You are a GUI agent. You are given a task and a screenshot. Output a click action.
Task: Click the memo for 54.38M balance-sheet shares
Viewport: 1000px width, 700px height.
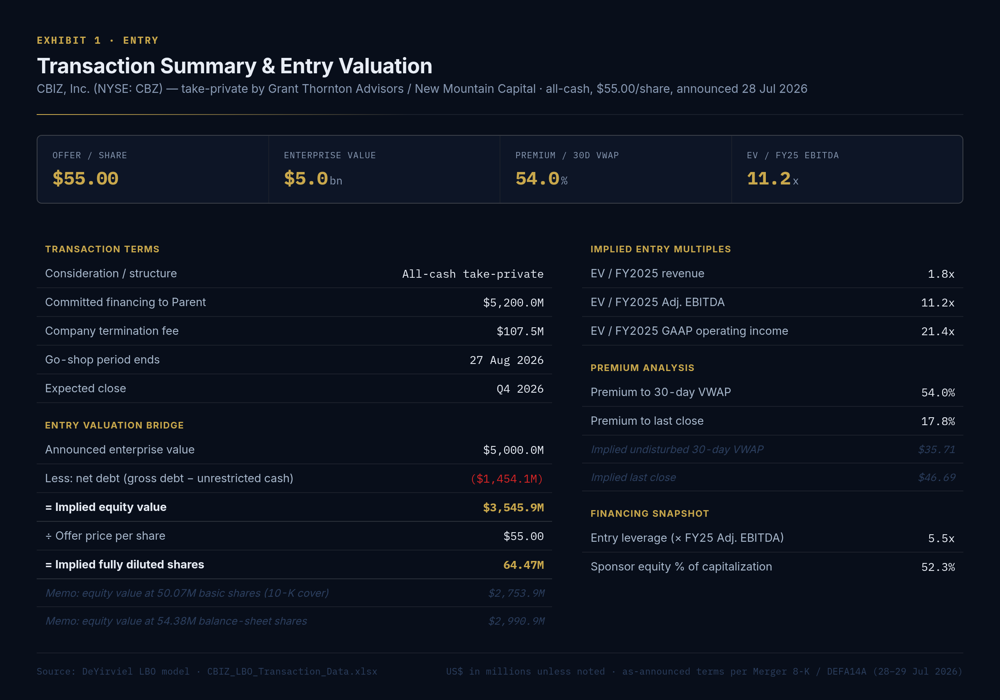pyautogui.click(x=176, y=621)
